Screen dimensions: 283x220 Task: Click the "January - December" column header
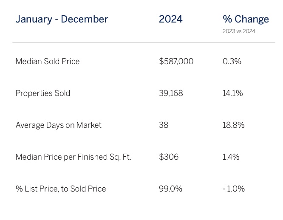[62, 20]
